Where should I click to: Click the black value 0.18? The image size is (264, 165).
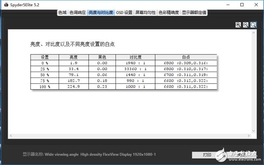tap(102, 81)
